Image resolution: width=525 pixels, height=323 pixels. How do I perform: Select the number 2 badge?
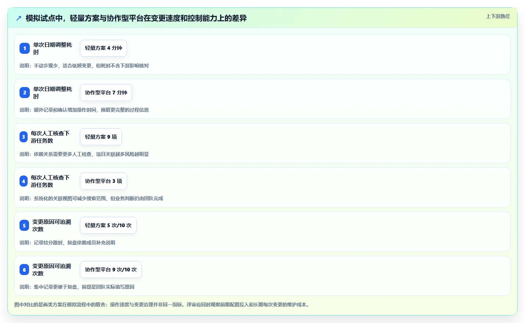[25, 93]
